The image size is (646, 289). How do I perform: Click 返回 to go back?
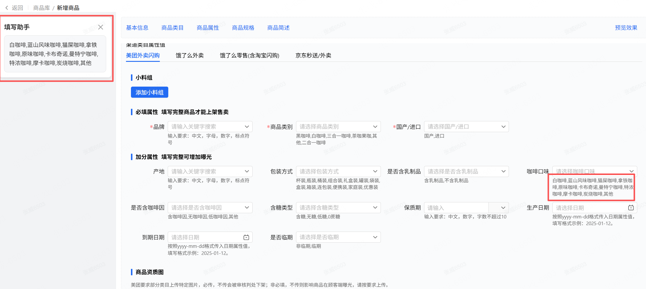[x=17, y=8]
